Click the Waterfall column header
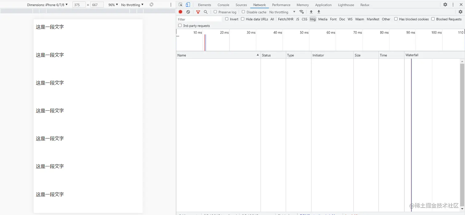 coord(434,55)
